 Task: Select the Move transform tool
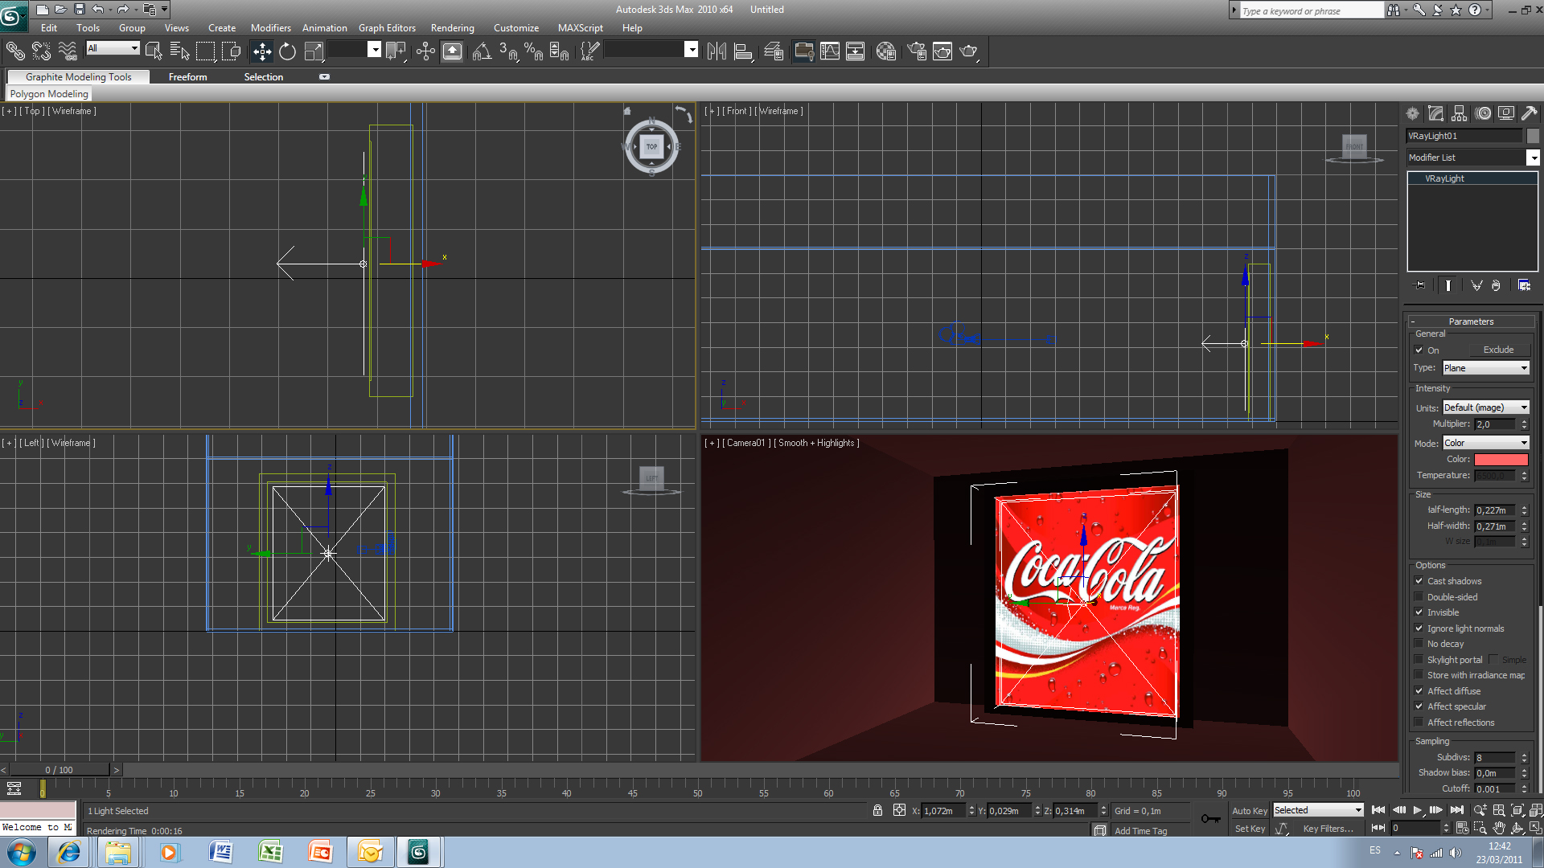(x=262, y=51)
